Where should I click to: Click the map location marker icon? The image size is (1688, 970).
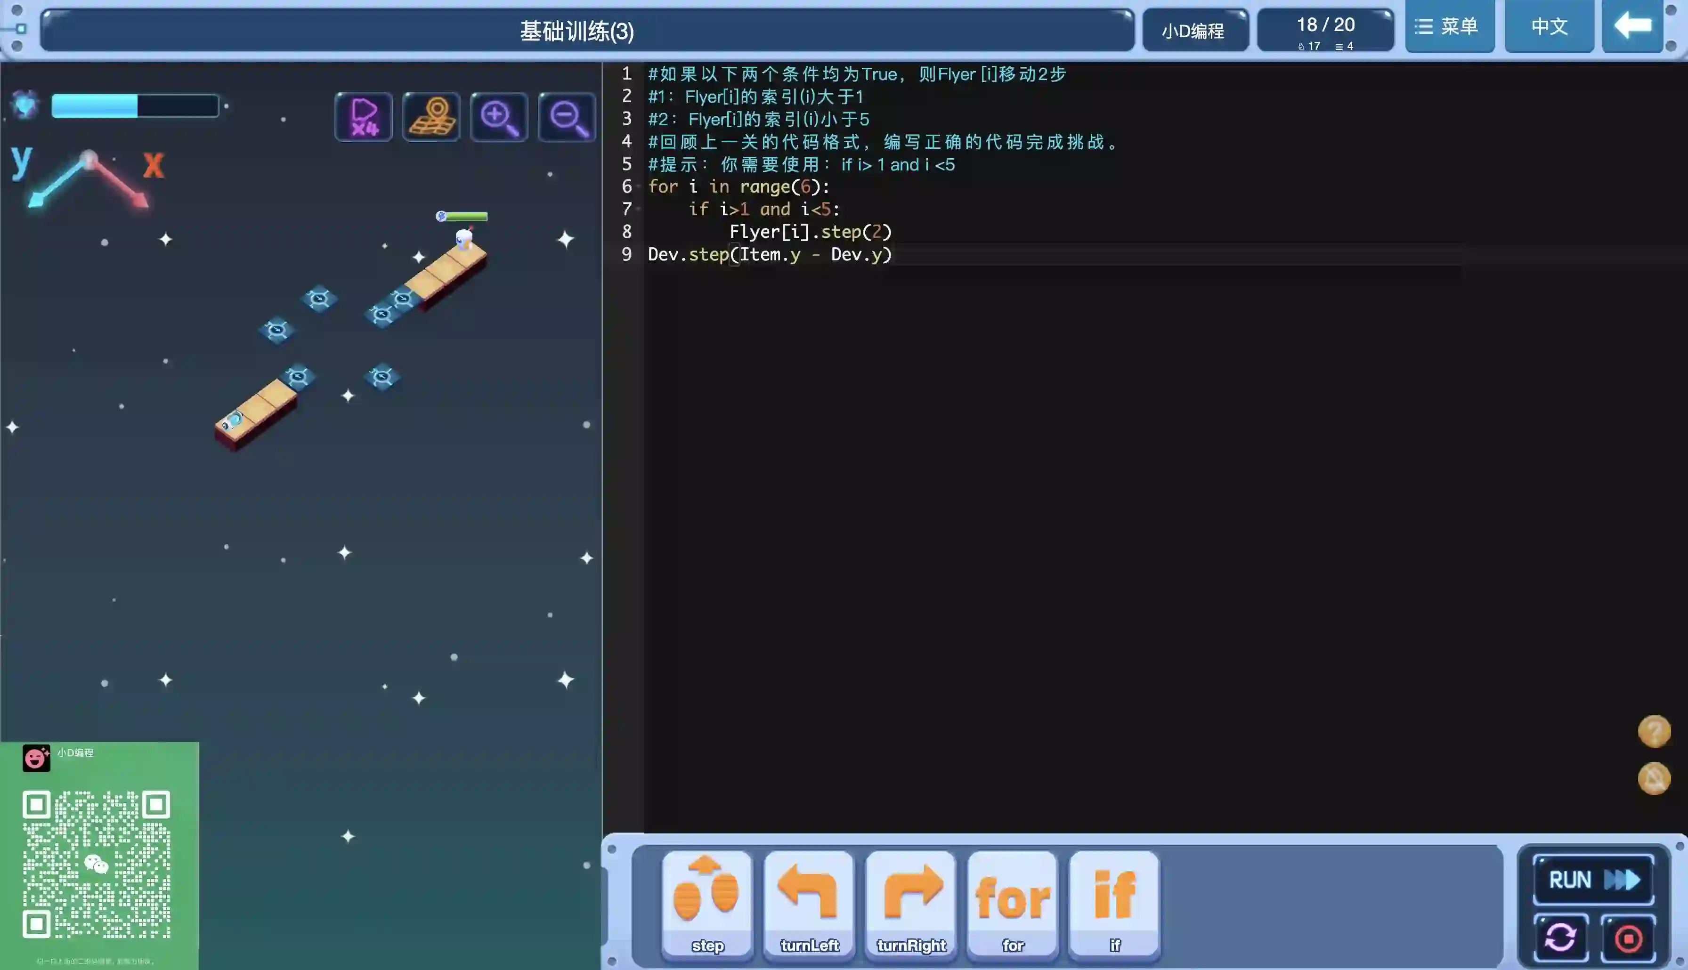point(432,117)
